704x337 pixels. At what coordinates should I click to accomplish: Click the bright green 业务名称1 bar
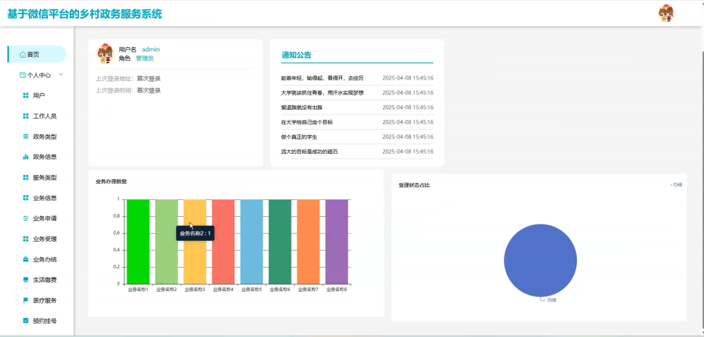137,242
